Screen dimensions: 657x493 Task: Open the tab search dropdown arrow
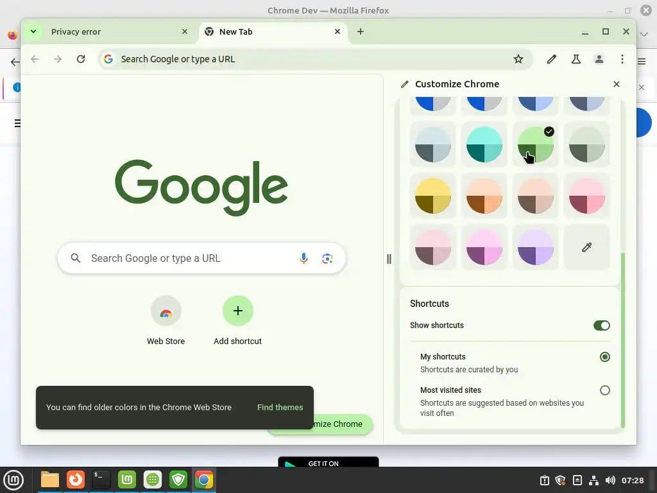pos(33,31)
